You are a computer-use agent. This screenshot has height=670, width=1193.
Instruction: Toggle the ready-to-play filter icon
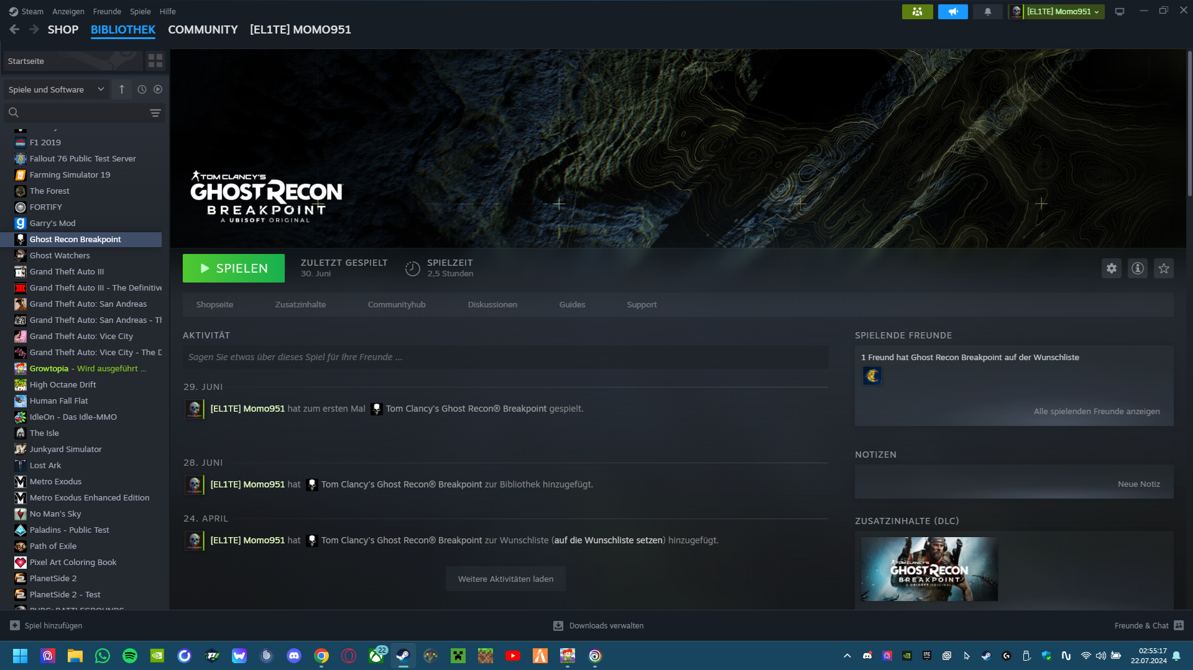coord(158,89)
